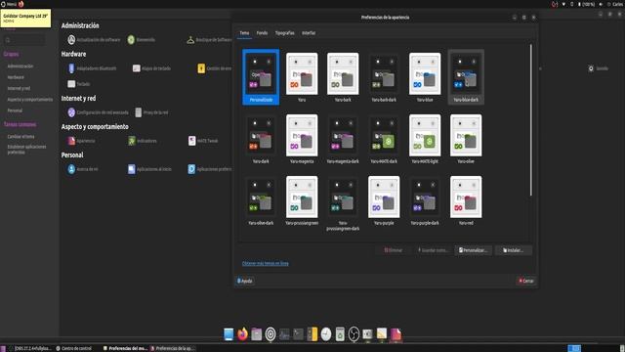The height and width of the screenshot is (352, 625).
Task: Click the Eliminar button
Action: [394, 250]
